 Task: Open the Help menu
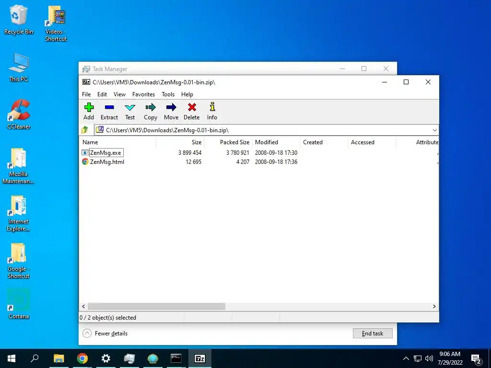coord(187,94)
